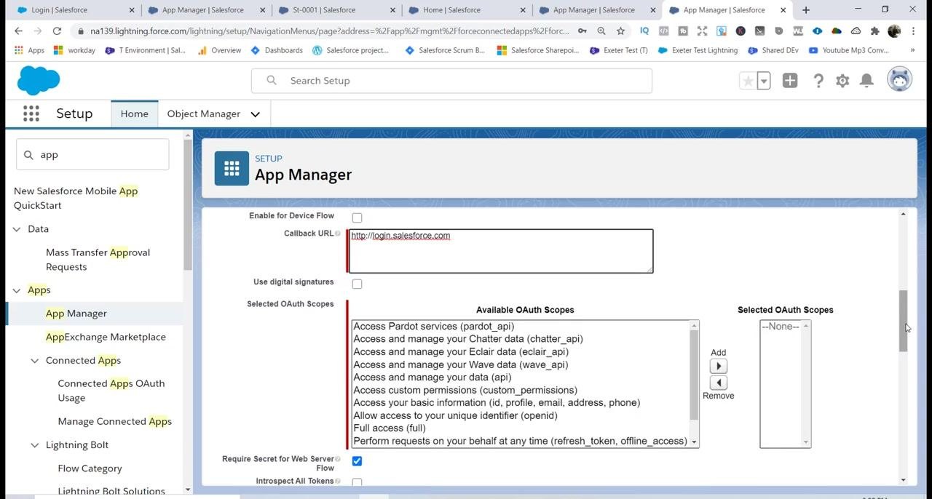Switch to Login | Salesforce browser tab
The width and height of the screenshot is (932, 499).
point(71,10)
